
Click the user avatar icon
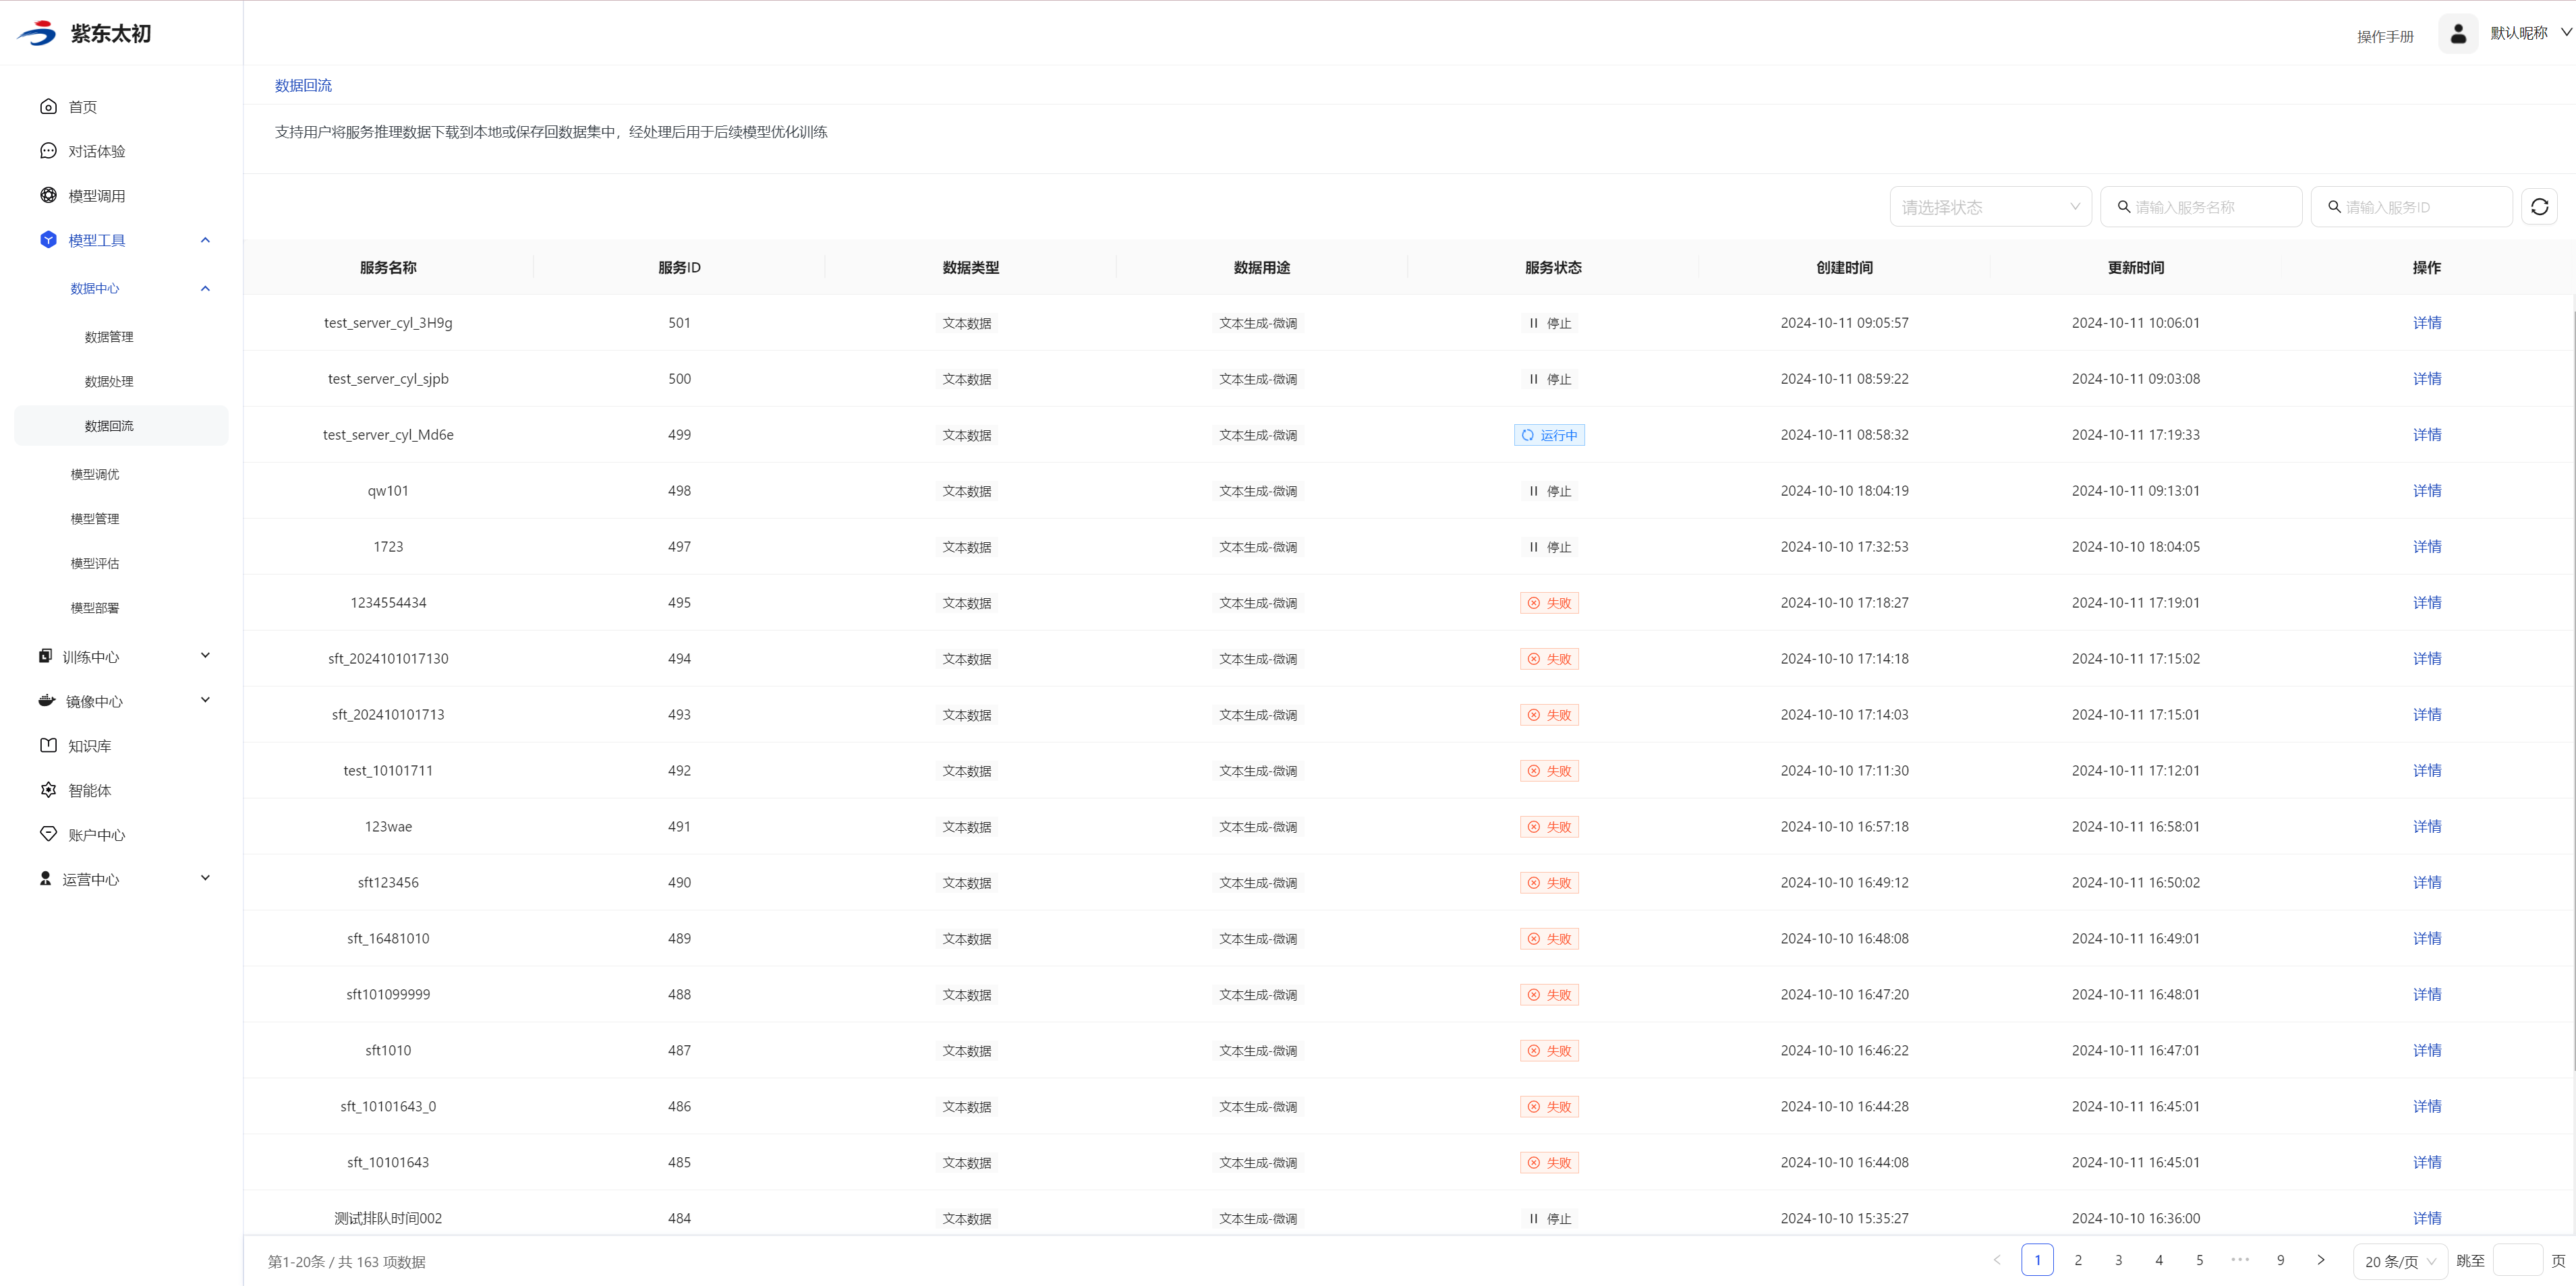tap(2458, 34)
